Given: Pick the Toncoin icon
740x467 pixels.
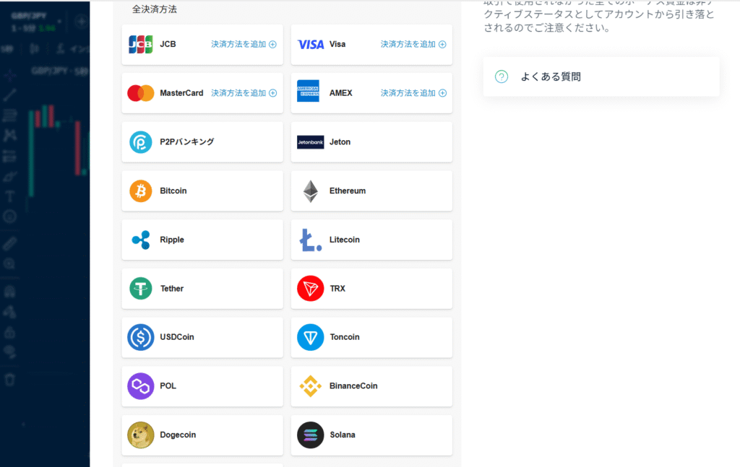Looking at the screenshot, I should point(311,337).
